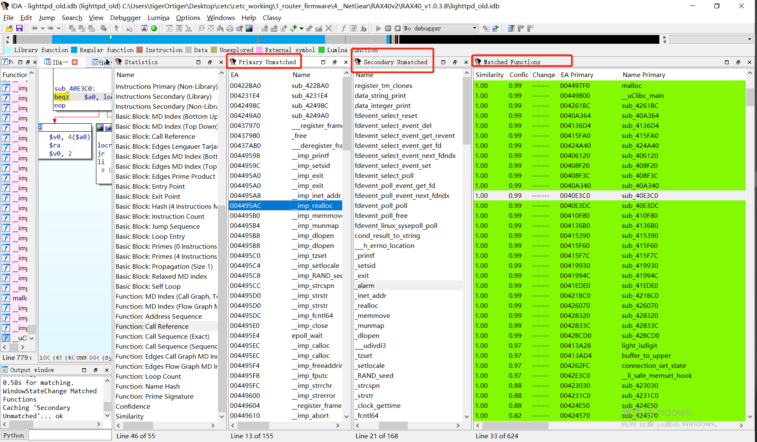Click the italic f function icon
757x442 pixels.
pyautogui.click(x=343, y=28)
